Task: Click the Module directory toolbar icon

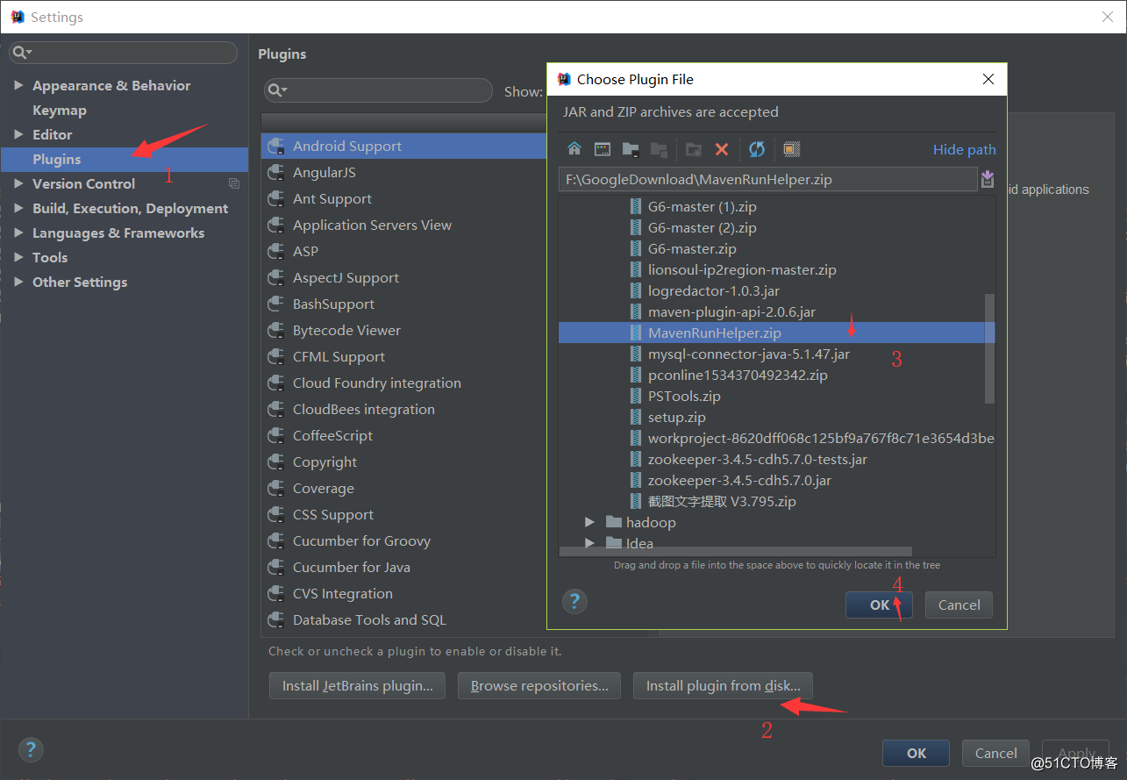Action: 659,149
